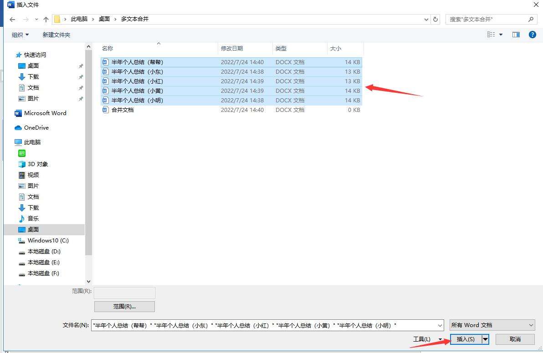
Task: Open the 组织 dropdown menu
Action: click(x=20, y=35)
